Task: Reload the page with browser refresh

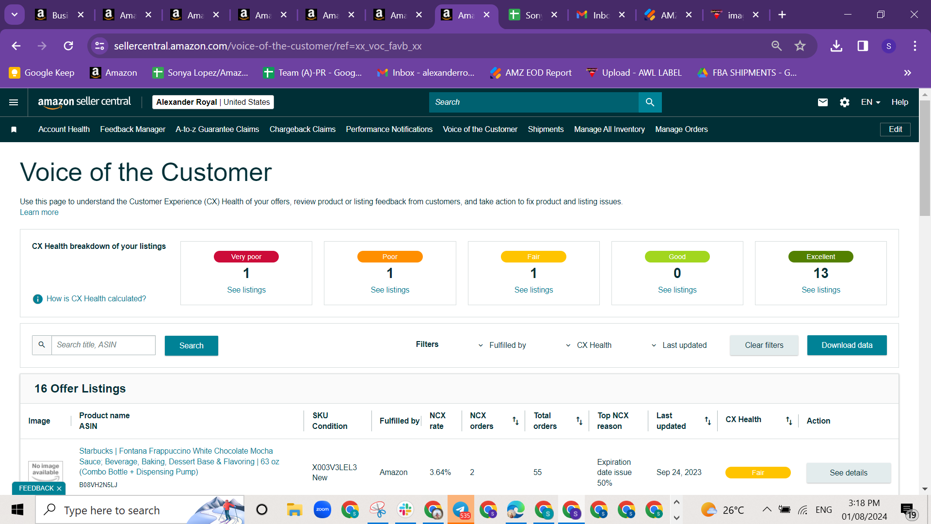Action: pos(68,46)
